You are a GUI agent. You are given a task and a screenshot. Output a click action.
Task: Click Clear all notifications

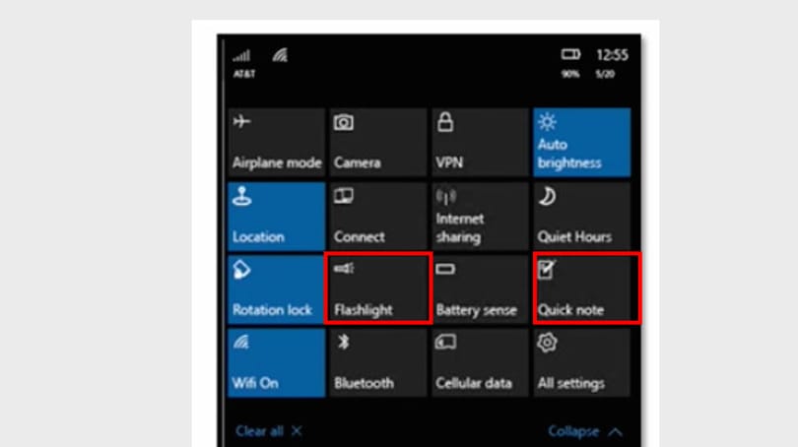(268, 431)
